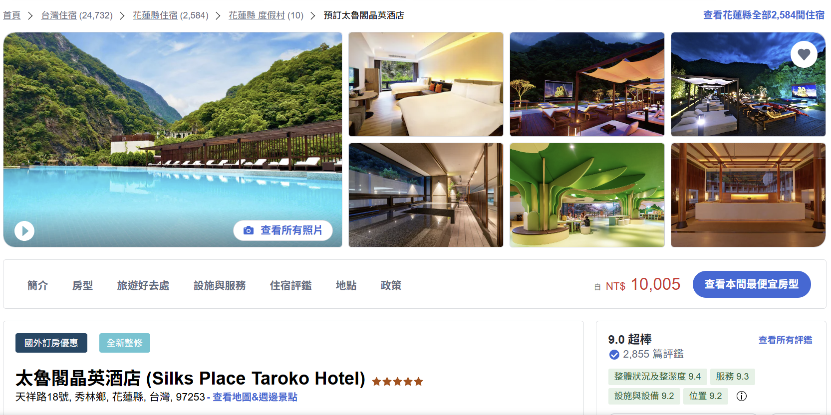Click the camera icon for all photos
This screenshot has width=831, height=415.
tap(249, 230)
